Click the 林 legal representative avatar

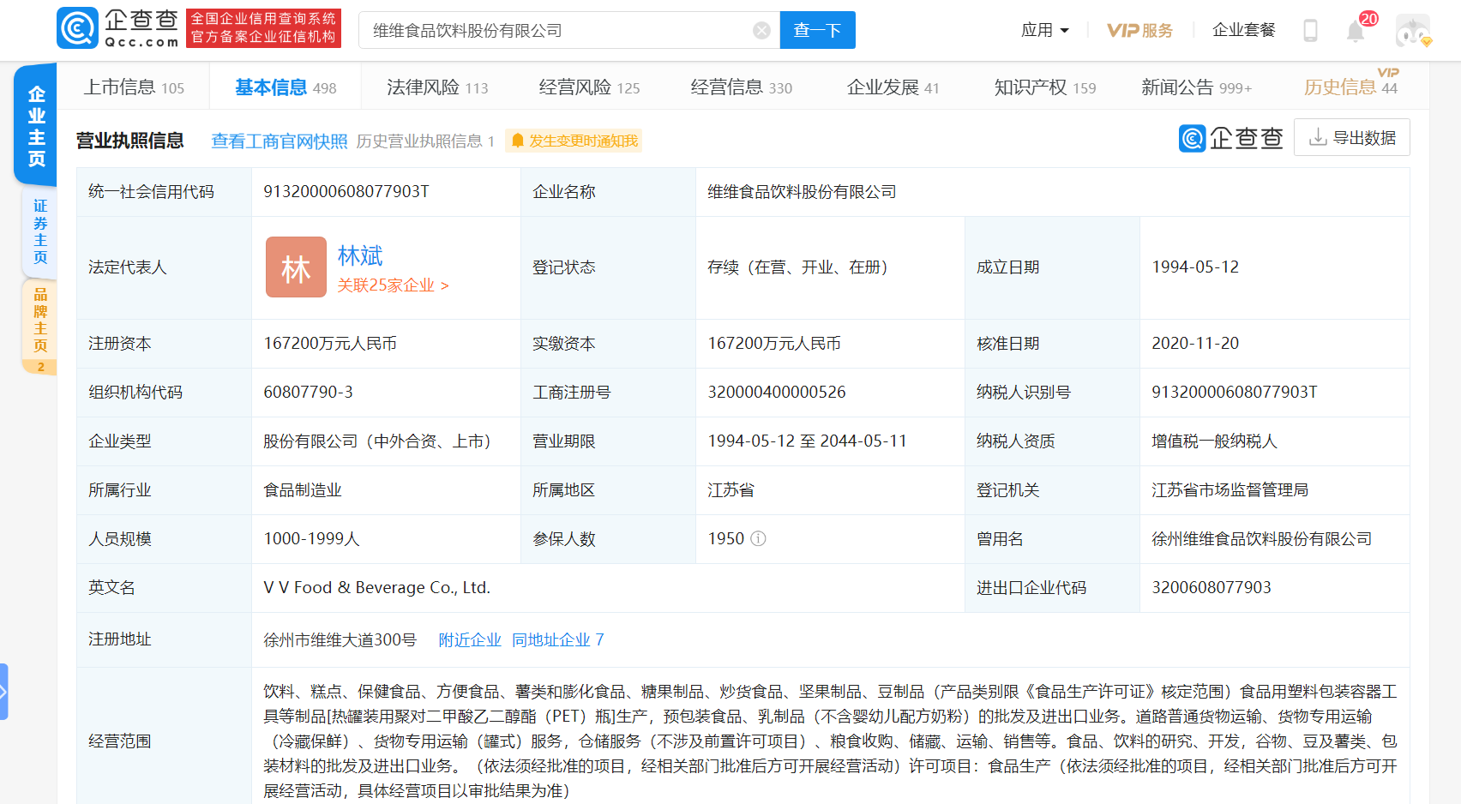click(296, 267)
